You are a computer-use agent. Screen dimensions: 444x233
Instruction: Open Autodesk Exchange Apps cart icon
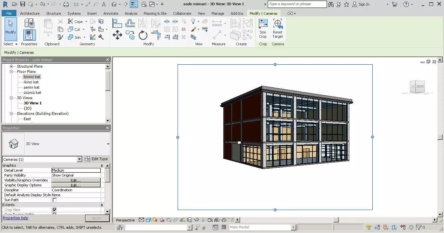coord(395,4)
